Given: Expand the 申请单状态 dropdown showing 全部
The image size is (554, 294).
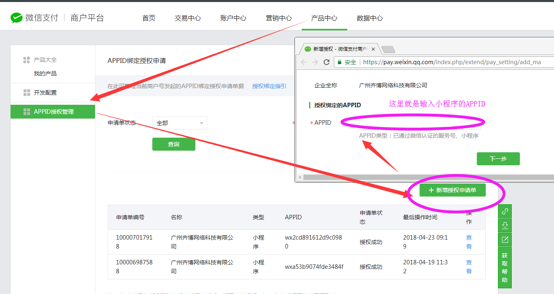Looking at the screenshot, I should click(180, 123).
